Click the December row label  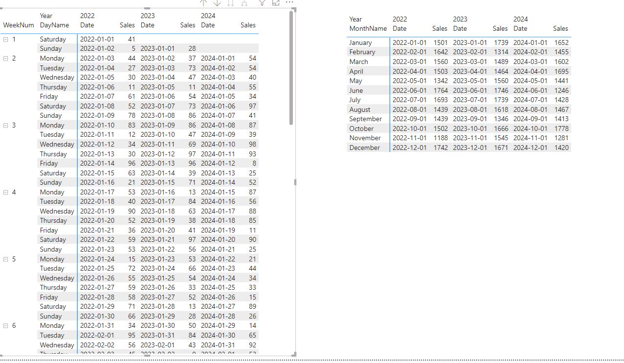point(364,148)
